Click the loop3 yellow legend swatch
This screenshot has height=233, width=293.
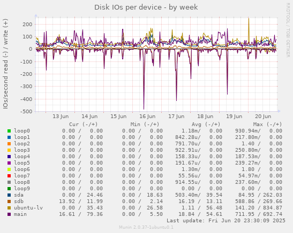pos(9,150)
